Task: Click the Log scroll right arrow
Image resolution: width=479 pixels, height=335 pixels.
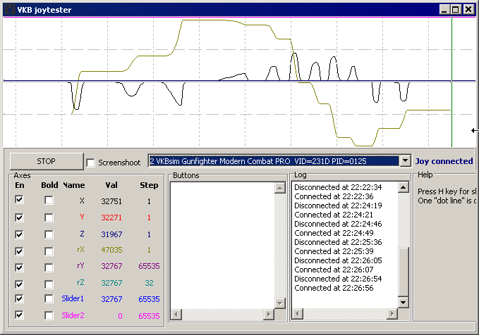Action: coord(392,313)
